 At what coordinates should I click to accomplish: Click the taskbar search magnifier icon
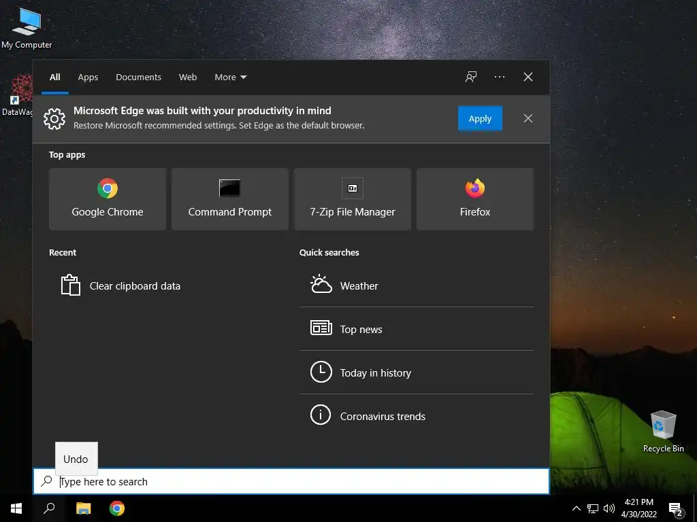(x=49, y=508)
